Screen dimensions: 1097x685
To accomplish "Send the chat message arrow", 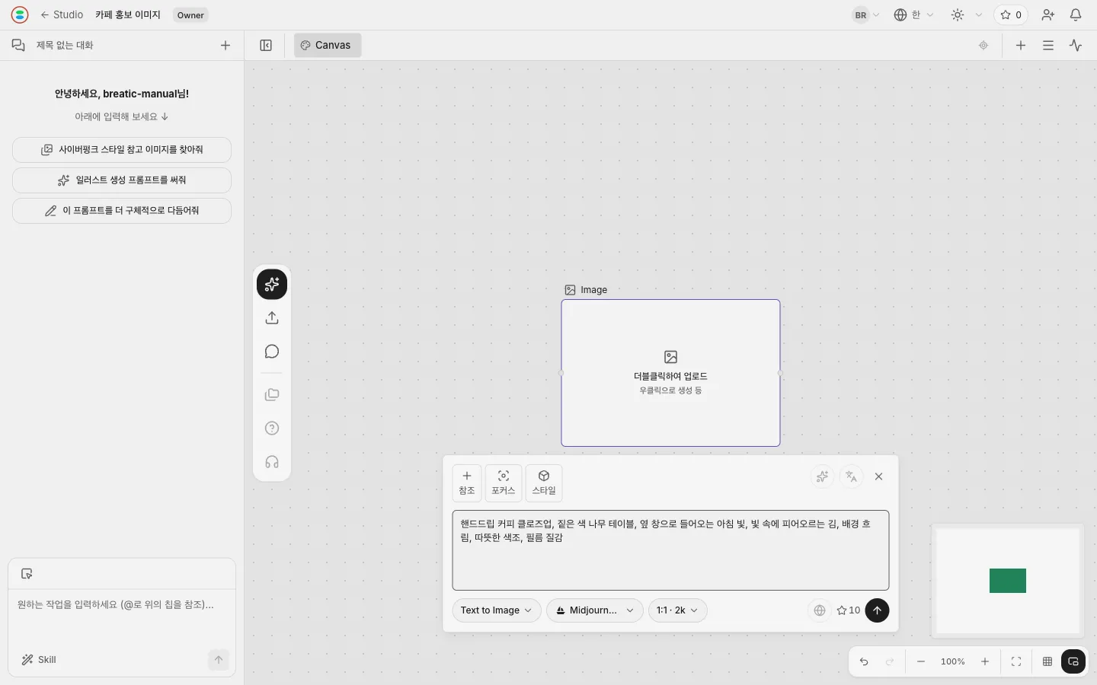I will [219, 660].
